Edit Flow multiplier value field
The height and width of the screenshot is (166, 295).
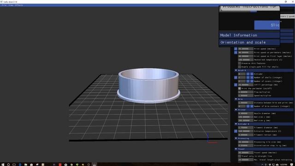[246, 92]
